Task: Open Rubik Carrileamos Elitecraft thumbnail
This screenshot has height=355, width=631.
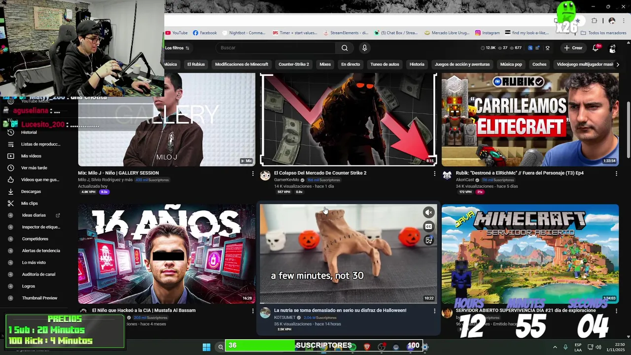Action: coord(530,120)
